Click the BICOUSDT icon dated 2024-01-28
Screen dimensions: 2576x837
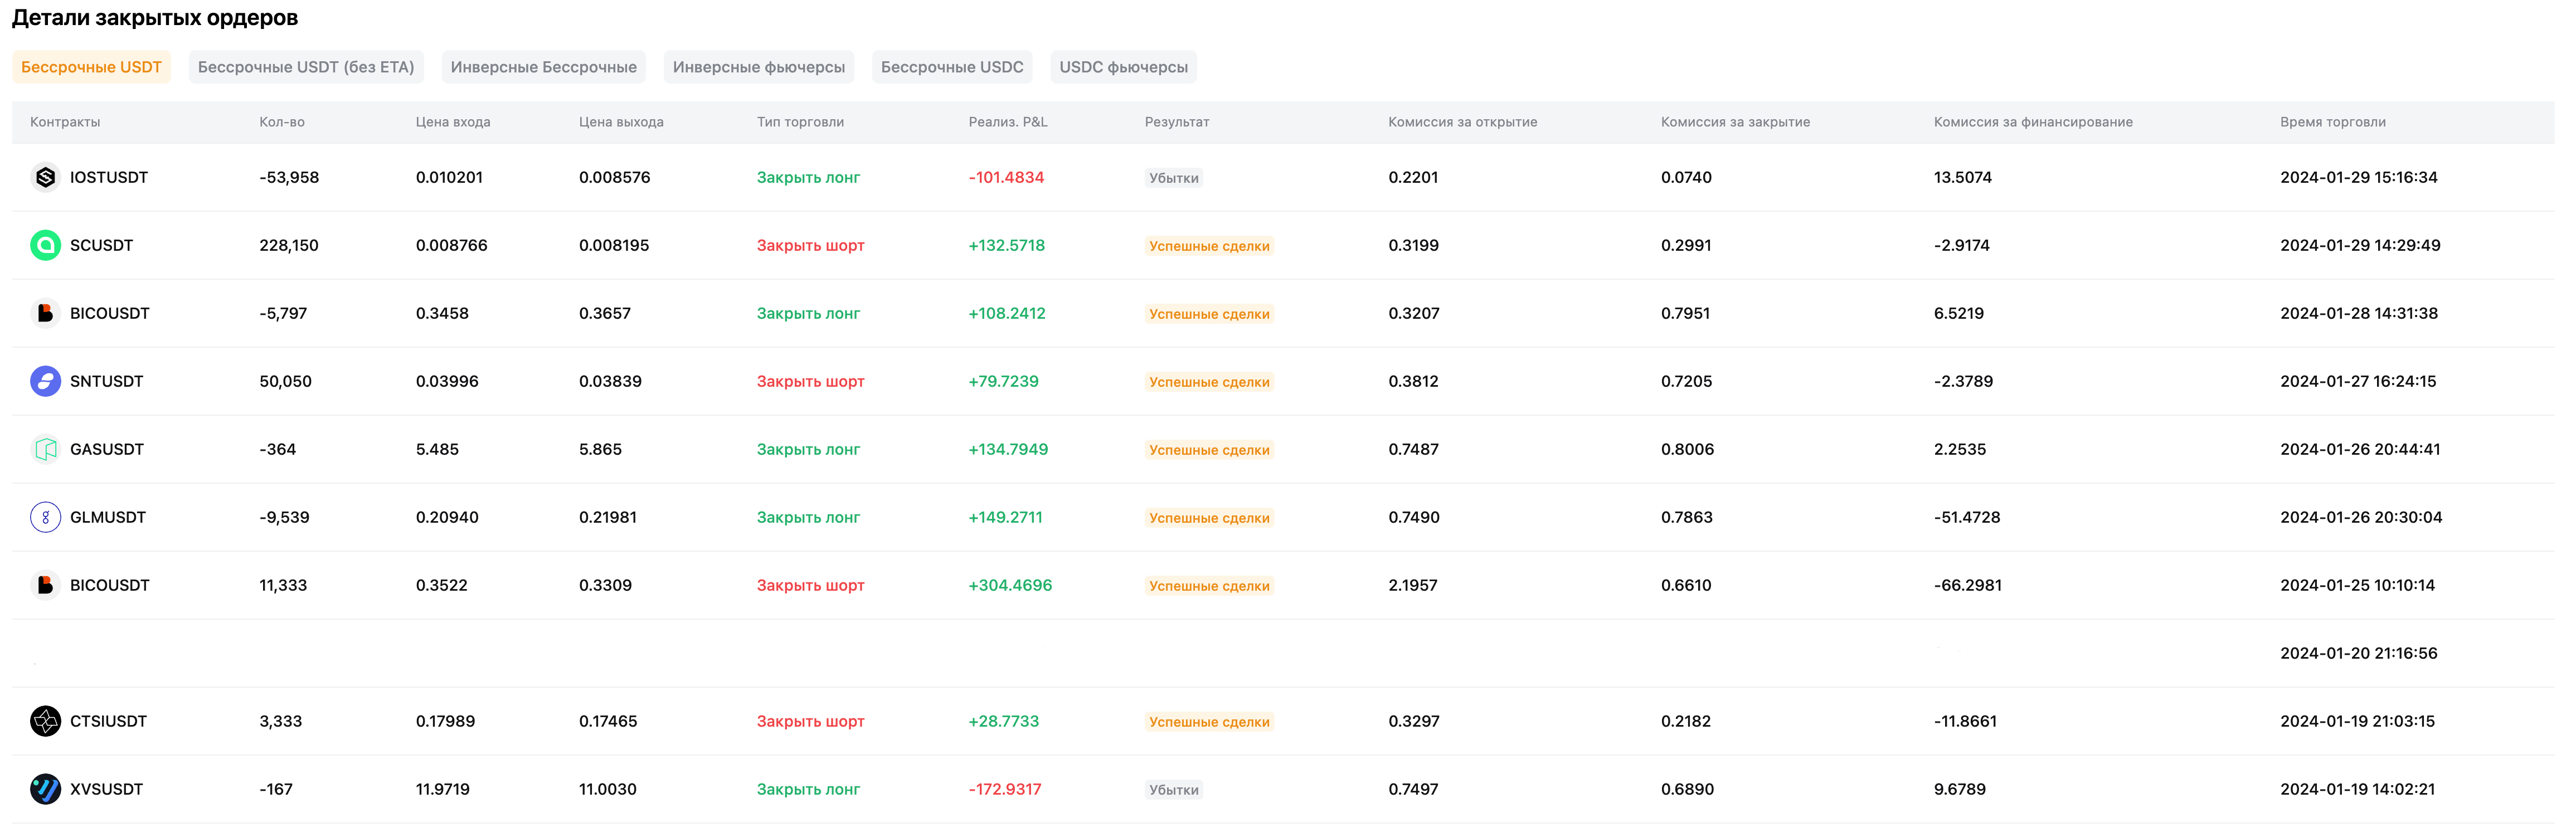[x=45, y=313]
